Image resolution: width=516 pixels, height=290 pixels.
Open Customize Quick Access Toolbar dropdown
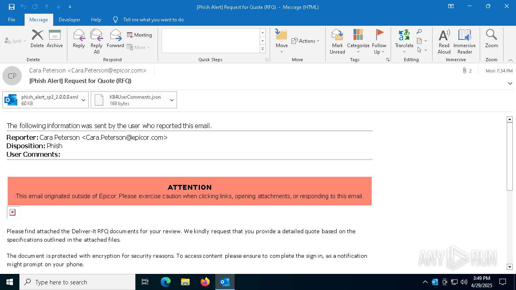[x=70, y=7]
